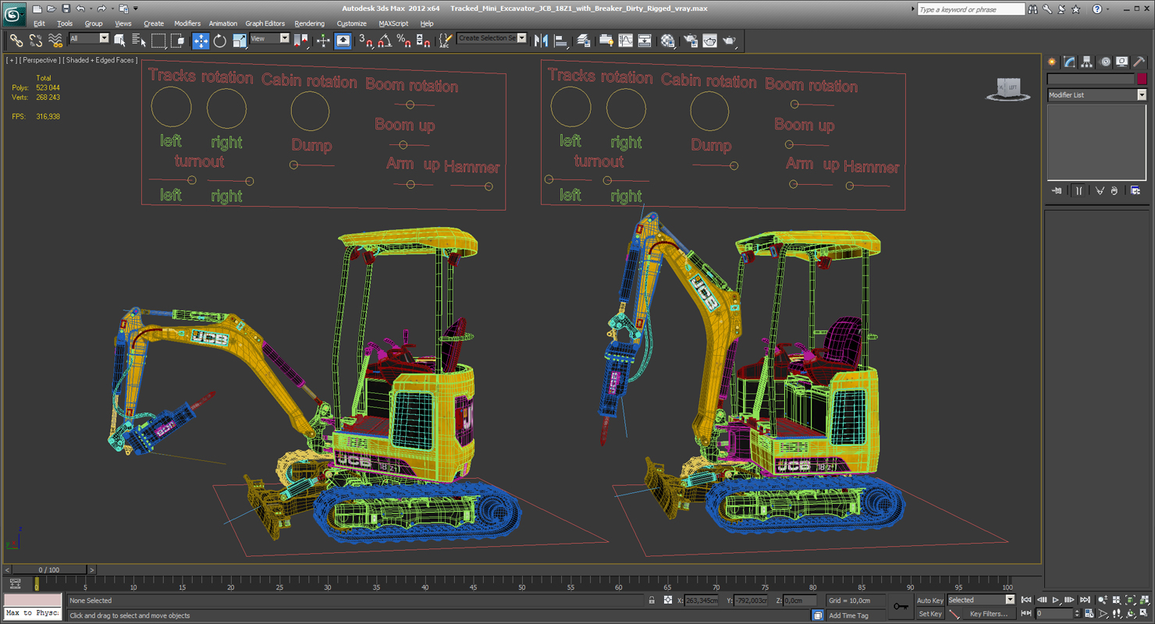The width and height of the screenshot is (1155, 624).
Task: Open the Modifiers menu
Action: tap(187, 23)
